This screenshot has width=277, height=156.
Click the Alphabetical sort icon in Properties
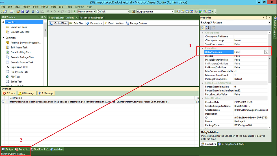pos(207,28)
